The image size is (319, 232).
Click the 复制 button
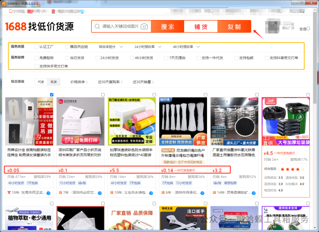click(x=234, y=27)
